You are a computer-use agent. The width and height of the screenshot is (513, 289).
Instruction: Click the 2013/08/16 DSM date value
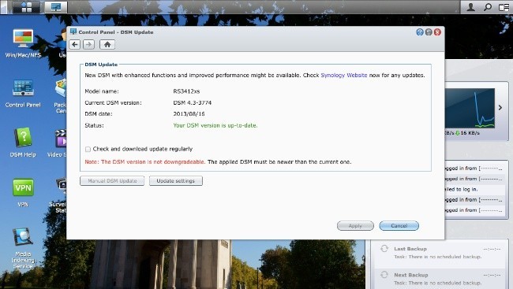(x=189, y=114)
